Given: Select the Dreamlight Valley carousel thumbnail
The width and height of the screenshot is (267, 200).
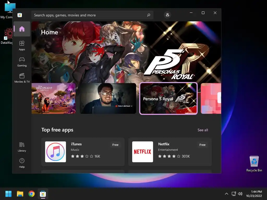Looking at the screenshot, I should click(x=54, y=98).
